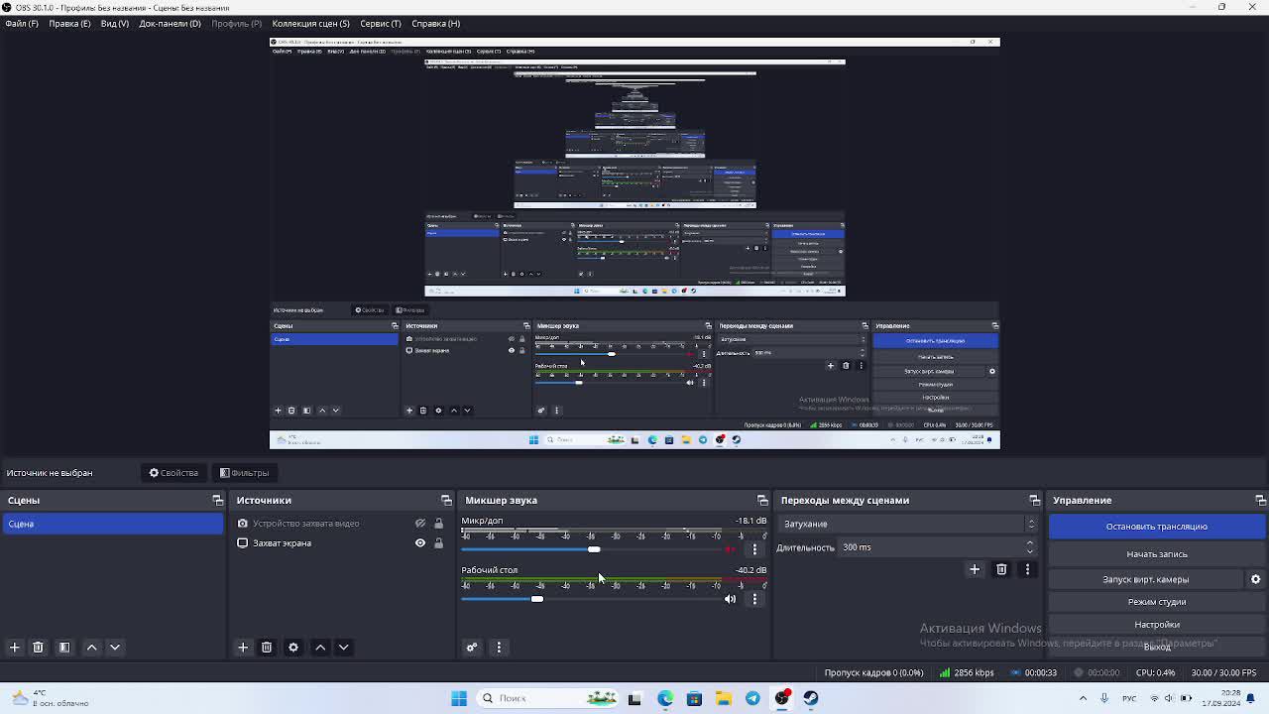Viewport: 1269px width, 714px height.
Task: Click Остановить трансляцию button
Action: pos(1156,527)
